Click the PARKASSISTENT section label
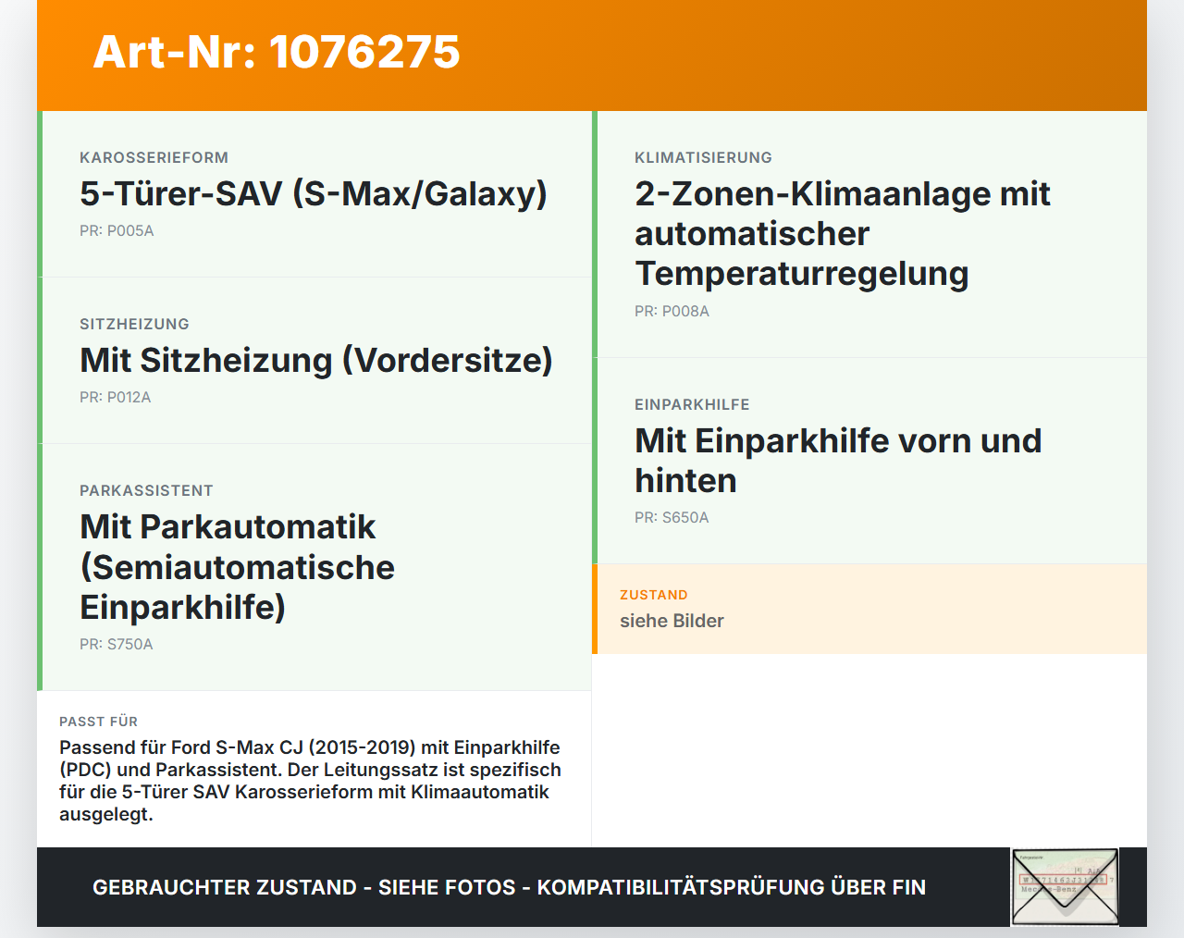This screenshot has width=1184, height=938. coord(146,491)
